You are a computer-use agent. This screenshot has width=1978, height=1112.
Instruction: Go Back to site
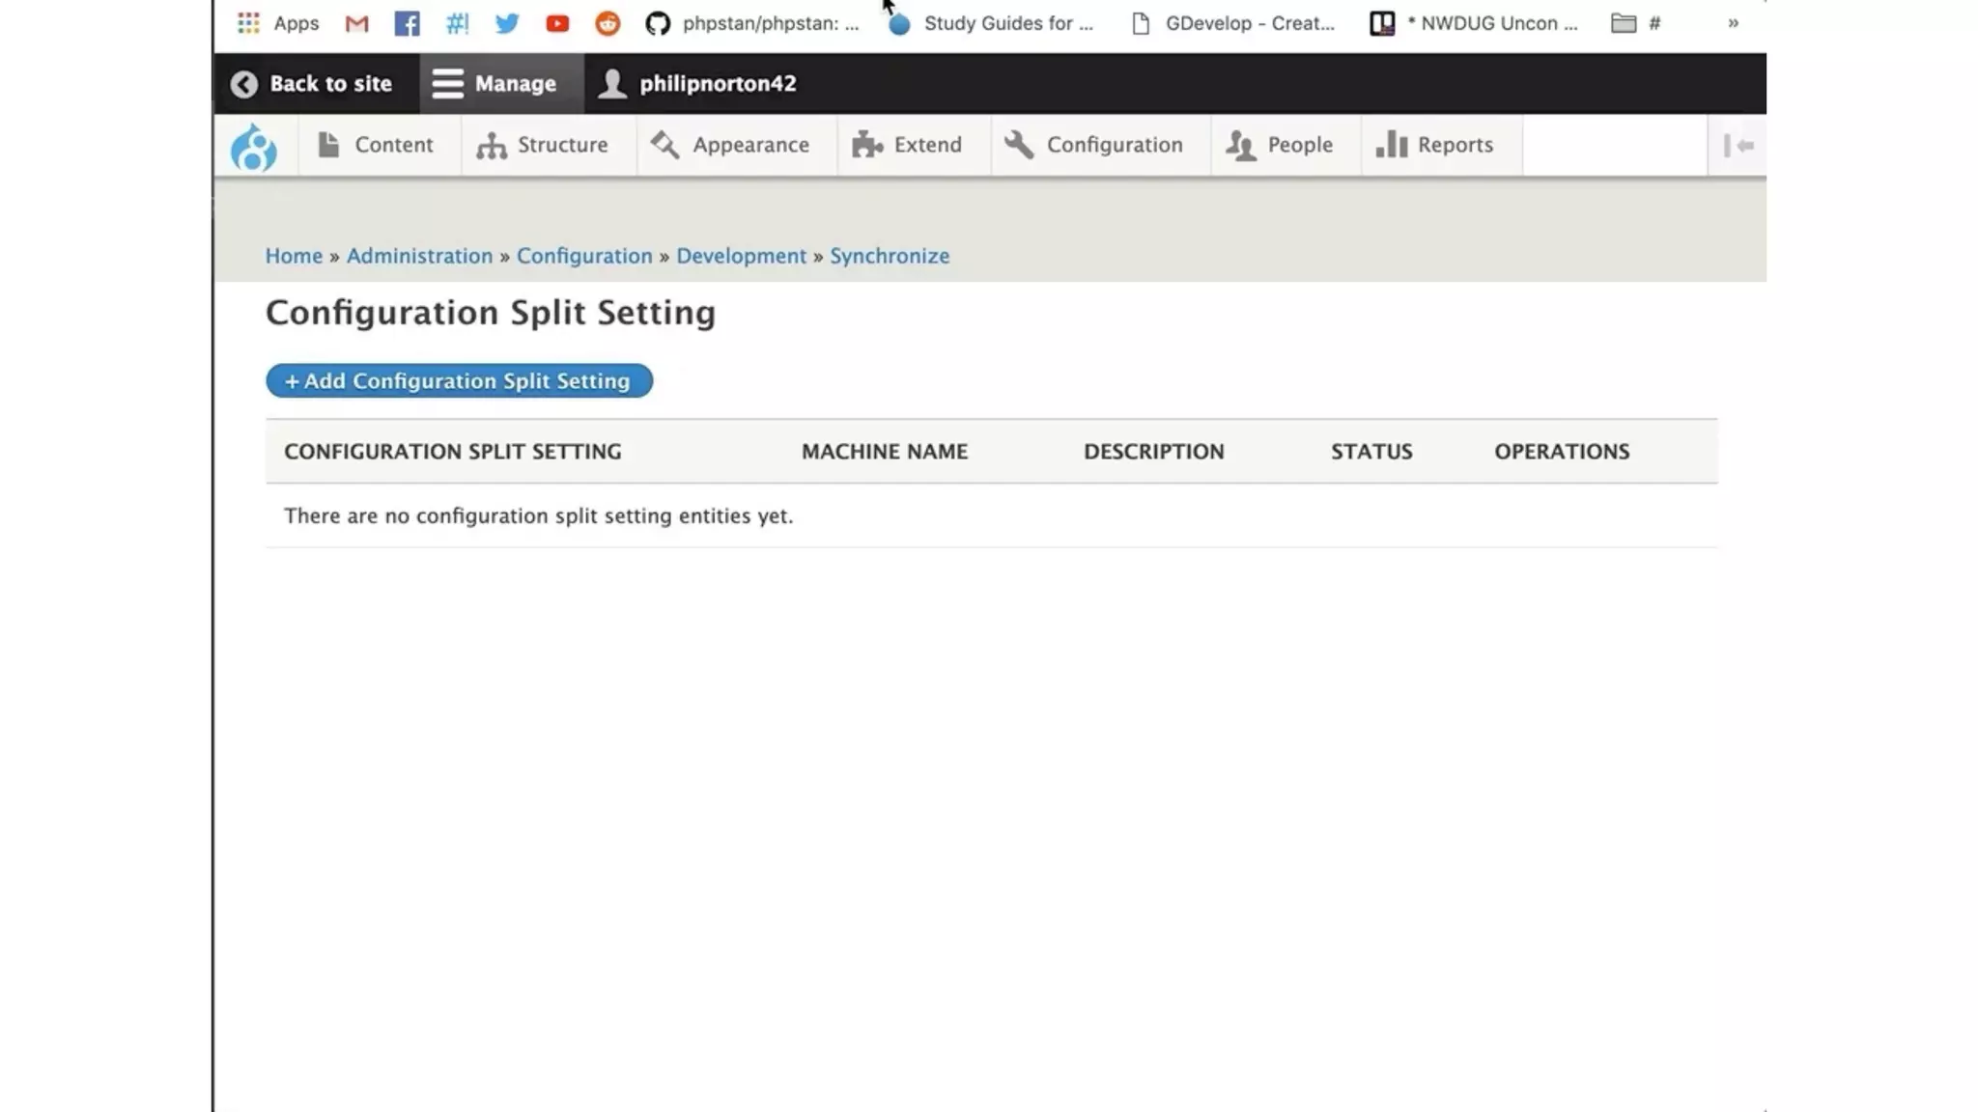pos(312,84)
